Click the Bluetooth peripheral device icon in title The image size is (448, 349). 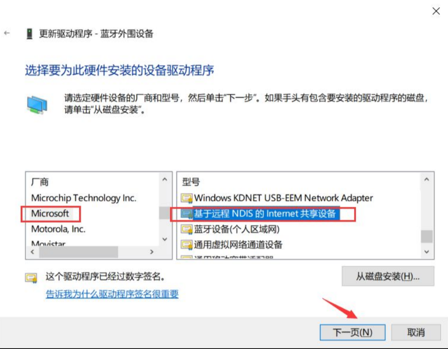point(29,34)
